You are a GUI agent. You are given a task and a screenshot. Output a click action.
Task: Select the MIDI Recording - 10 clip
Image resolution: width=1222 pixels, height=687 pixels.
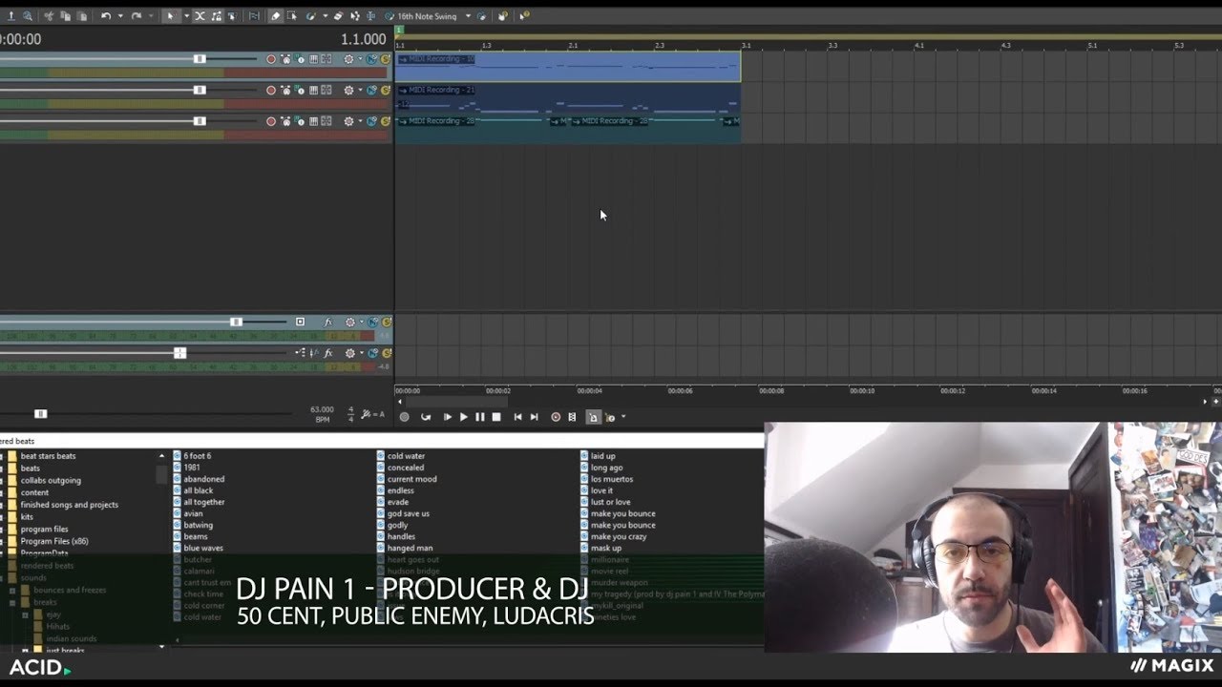point(568,67)
